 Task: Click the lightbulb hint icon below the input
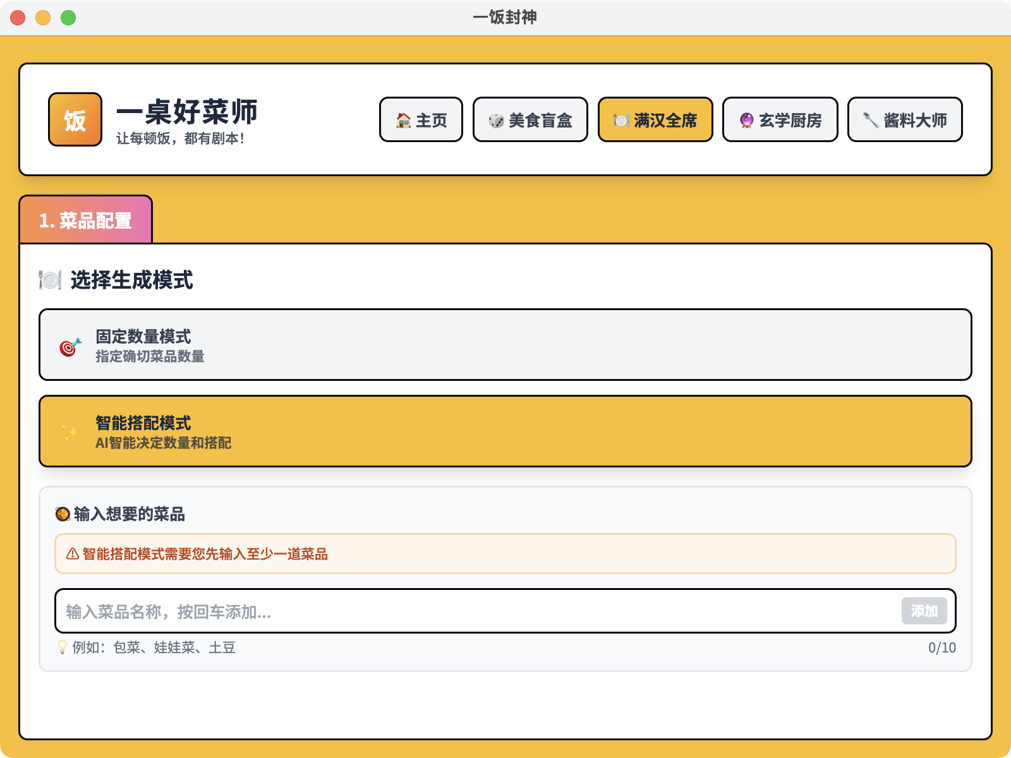[62, 647]
